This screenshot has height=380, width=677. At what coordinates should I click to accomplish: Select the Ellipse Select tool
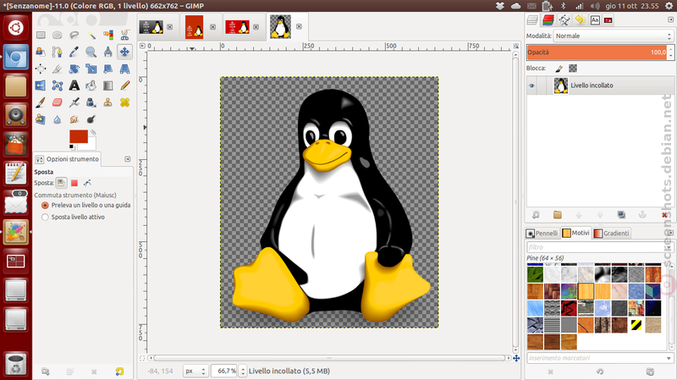pyautogui.click(x=58, y=35)
